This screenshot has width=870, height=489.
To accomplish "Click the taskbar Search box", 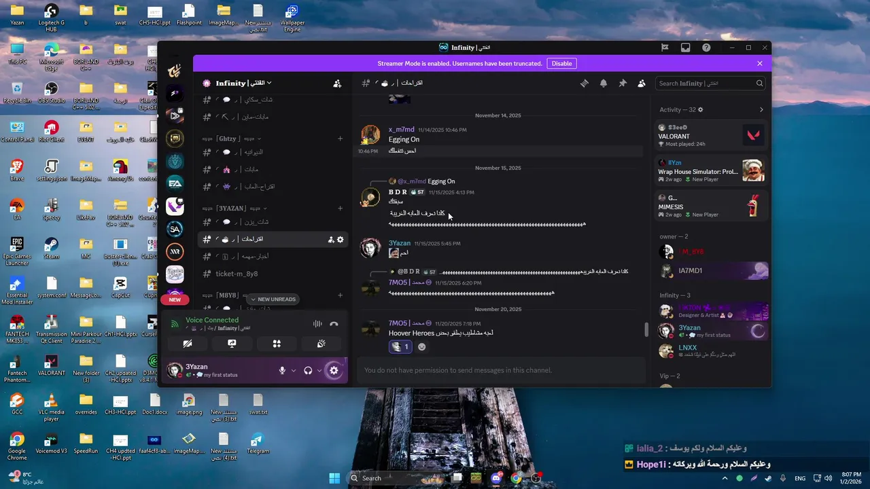I will [x=398, y=478].
